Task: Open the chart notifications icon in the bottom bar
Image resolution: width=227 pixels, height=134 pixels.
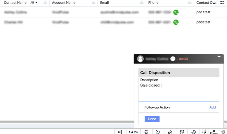Action: [146, 132]
